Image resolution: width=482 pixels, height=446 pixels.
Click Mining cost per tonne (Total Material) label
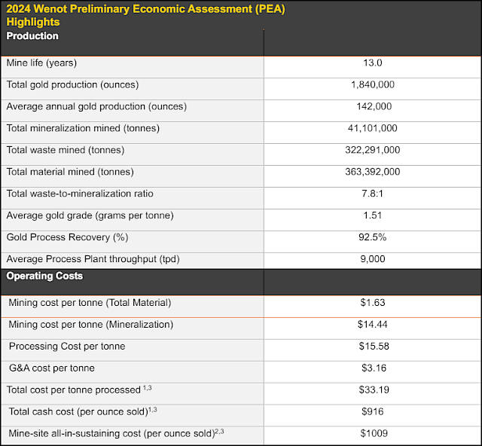pyautogui.click(x=90, y=304)
